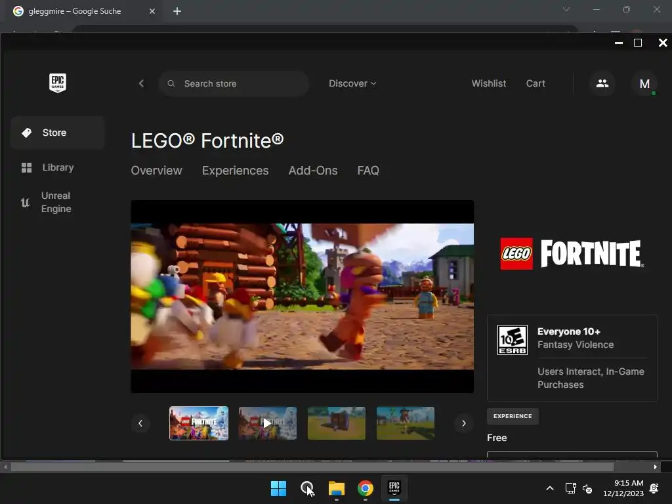The width and height of the screenshot is (672, 504).
Task: Click the LEGO® Fortnite® page title
Action: click(x=207, y=140)
